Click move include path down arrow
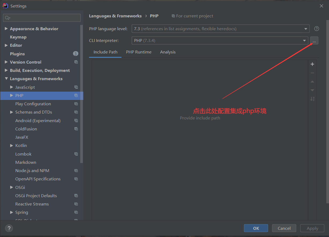 click(x=312, y=90)
